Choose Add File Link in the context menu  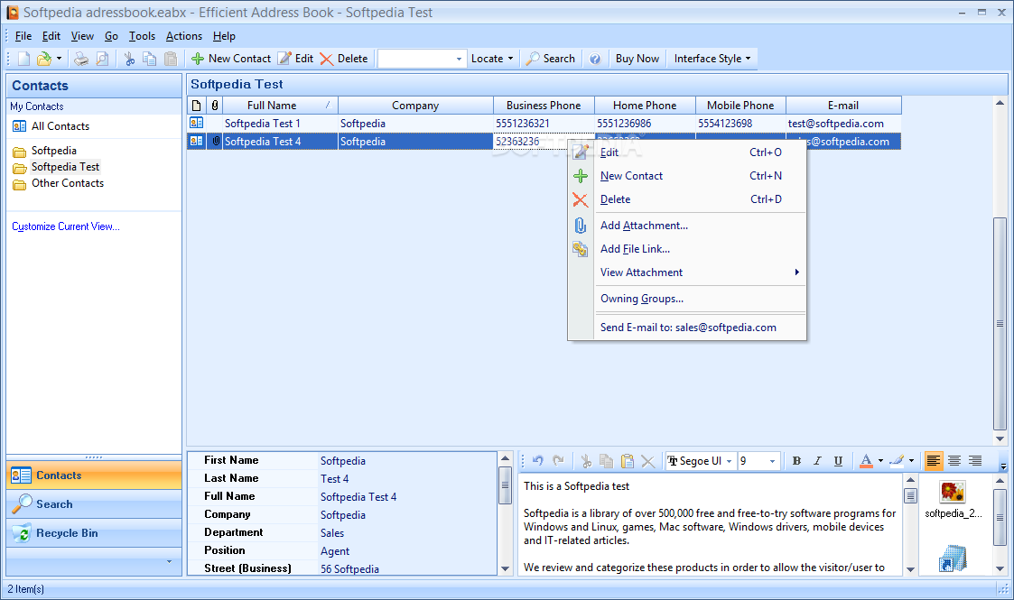point(687,249)
